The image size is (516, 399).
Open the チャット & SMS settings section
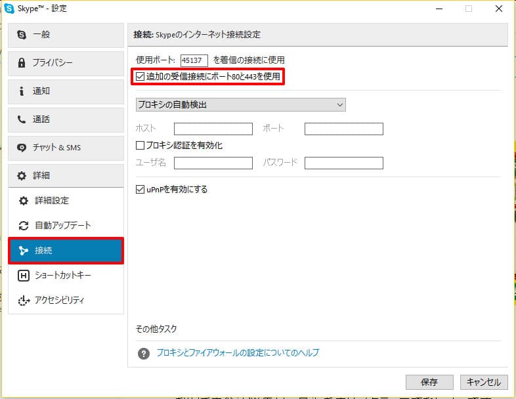pos(66,148)
